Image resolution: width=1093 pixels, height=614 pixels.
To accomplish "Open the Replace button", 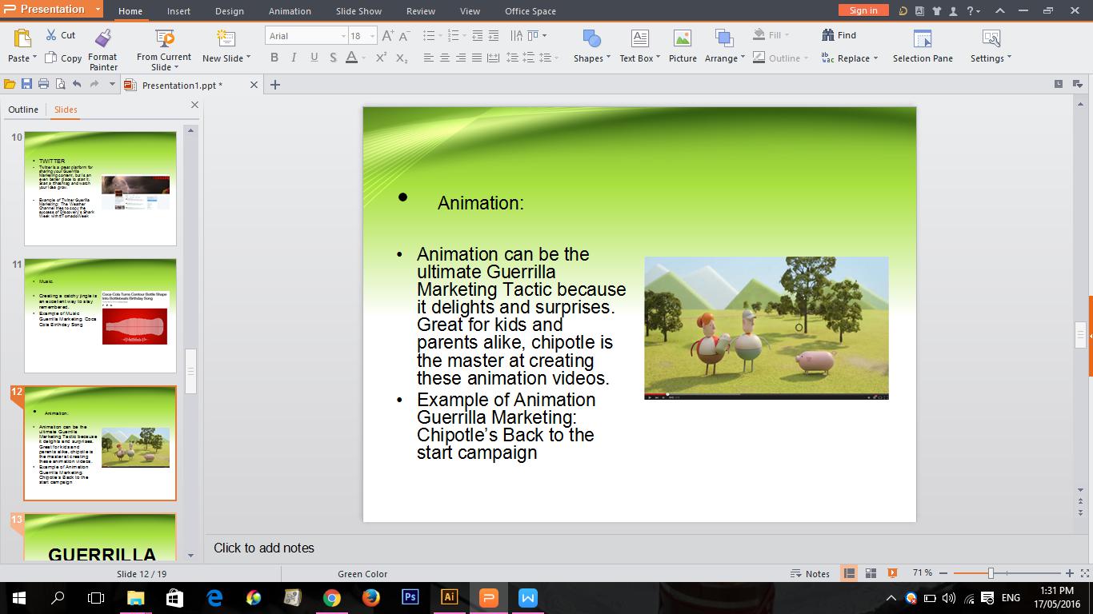I will (849, 58).
